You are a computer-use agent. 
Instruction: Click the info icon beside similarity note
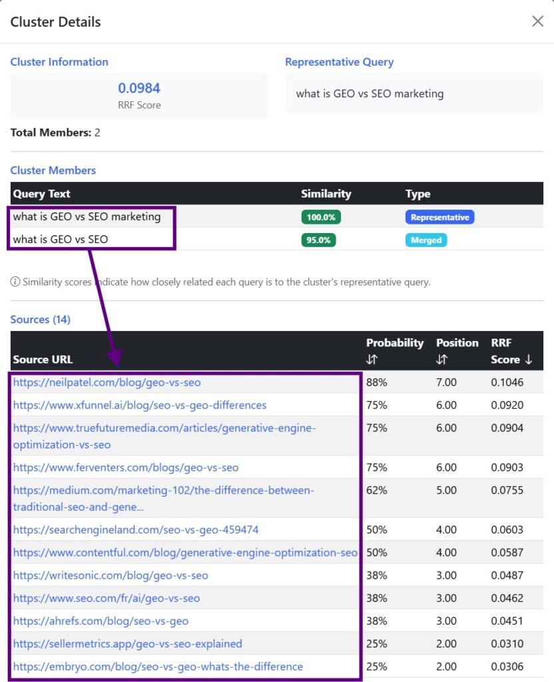pos(15,282)
